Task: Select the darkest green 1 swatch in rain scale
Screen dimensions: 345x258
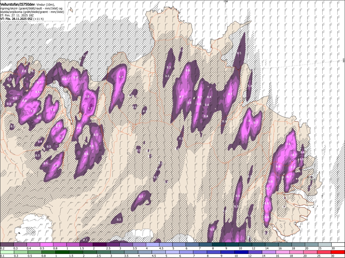Action: pyautogui.click(x=62, y=252)
